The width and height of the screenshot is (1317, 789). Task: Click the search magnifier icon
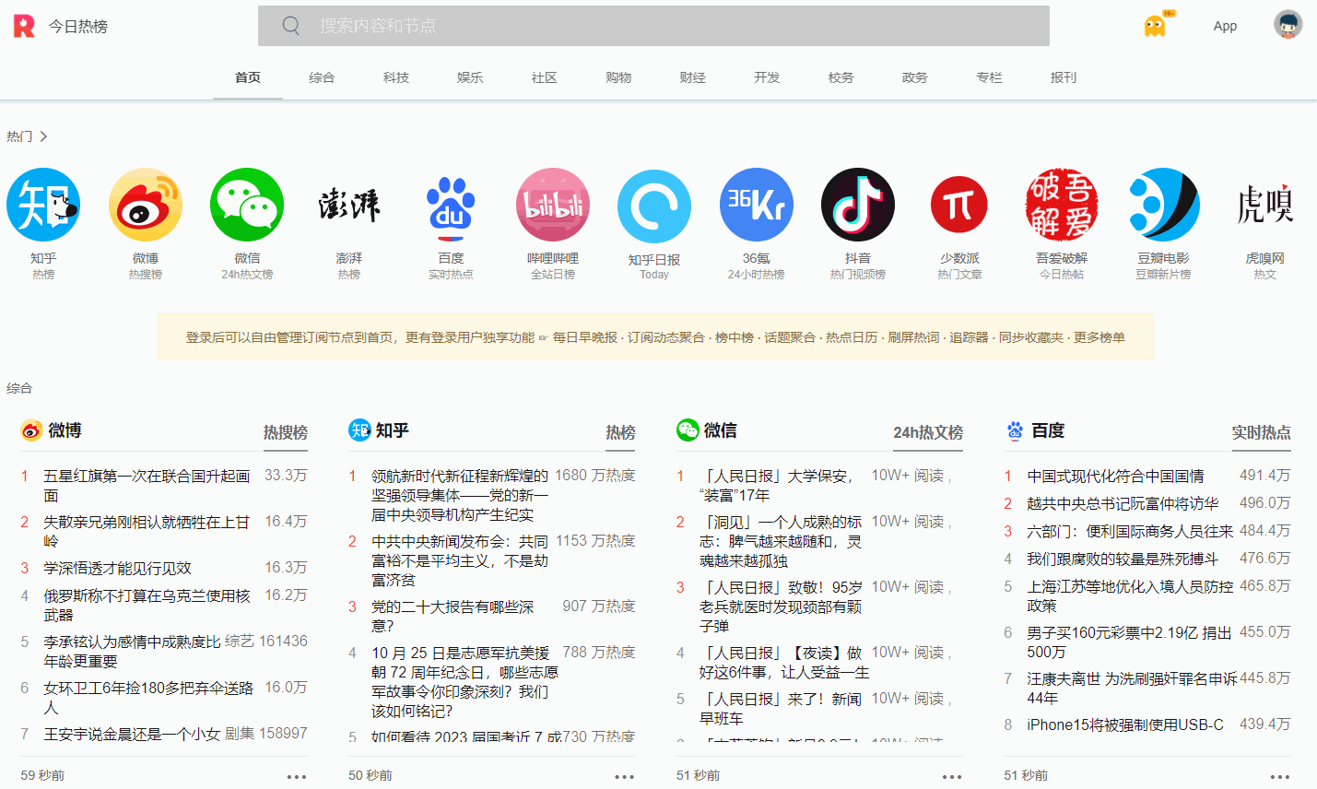coord(291,26)
